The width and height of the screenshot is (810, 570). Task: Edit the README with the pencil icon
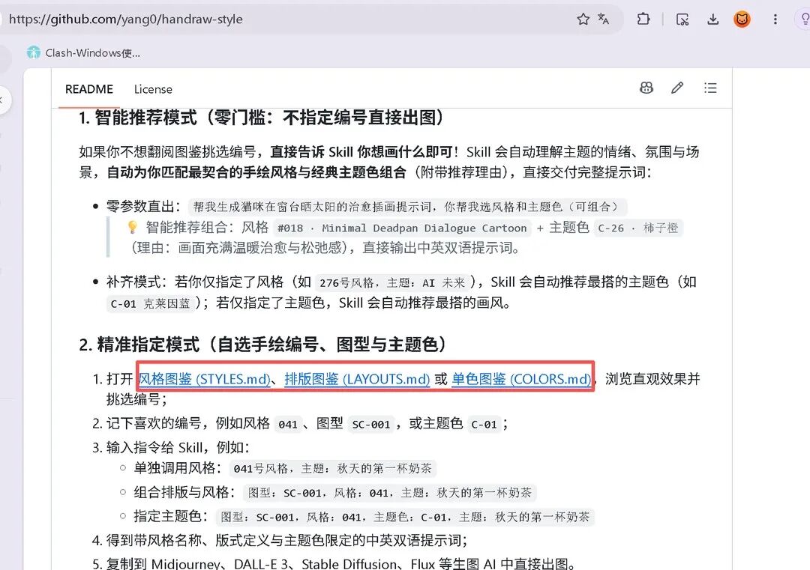click(x=677, y=88)
